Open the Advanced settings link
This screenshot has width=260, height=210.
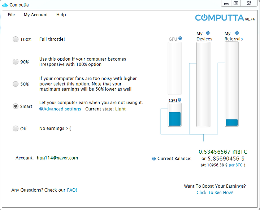pos(62,109)
